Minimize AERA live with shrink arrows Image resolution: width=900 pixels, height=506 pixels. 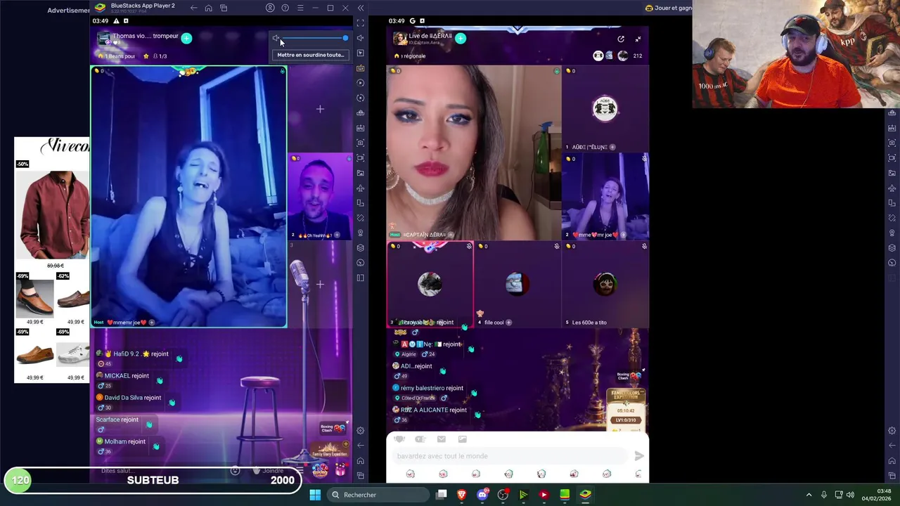638,39
